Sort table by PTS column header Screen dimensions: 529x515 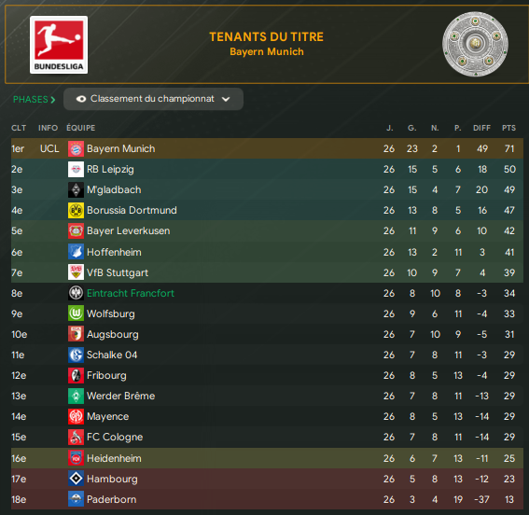coord(508,128)
